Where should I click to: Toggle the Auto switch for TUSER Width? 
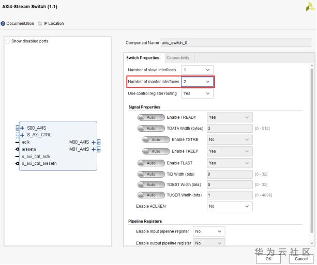[x=147, y=195]
